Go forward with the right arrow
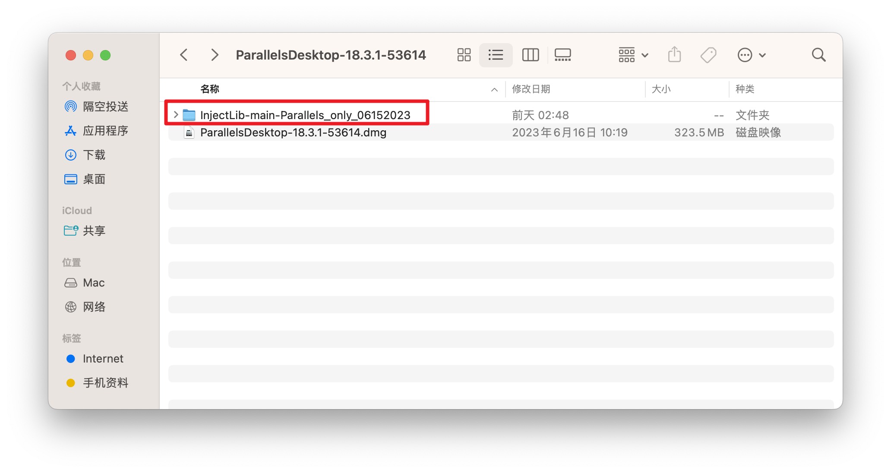The width and height of the screenshot is (891, 473). [214, 55]
